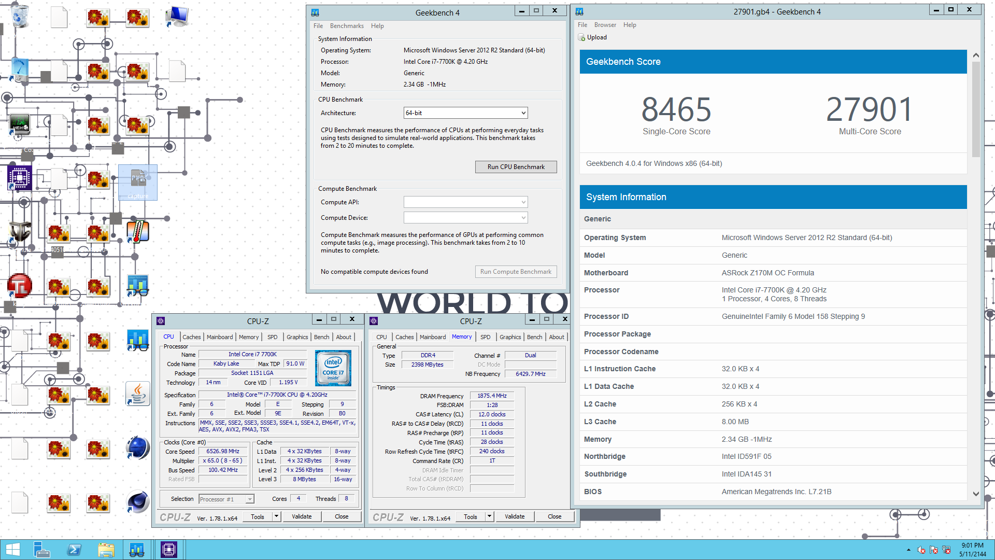Open the About tab in the CPU-Z window showing the Memory tab

click(557, 337)
